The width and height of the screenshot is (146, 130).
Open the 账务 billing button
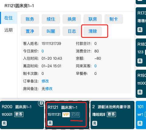[x=30, y=19]
